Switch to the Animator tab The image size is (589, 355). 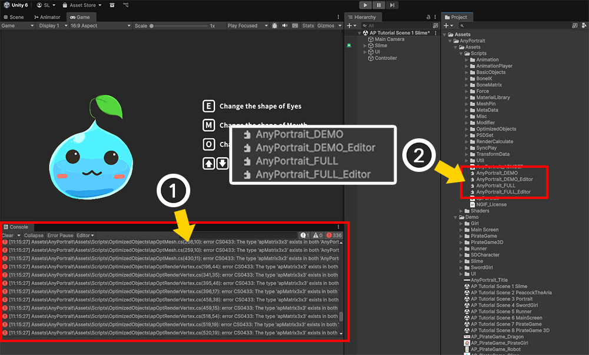(48, 17)
